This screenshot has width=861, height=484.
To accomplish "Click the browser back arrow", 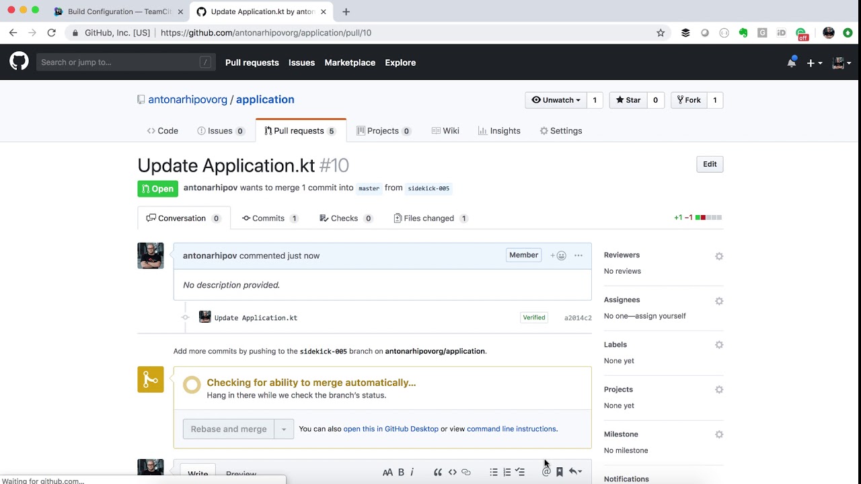I will [13, 32].
